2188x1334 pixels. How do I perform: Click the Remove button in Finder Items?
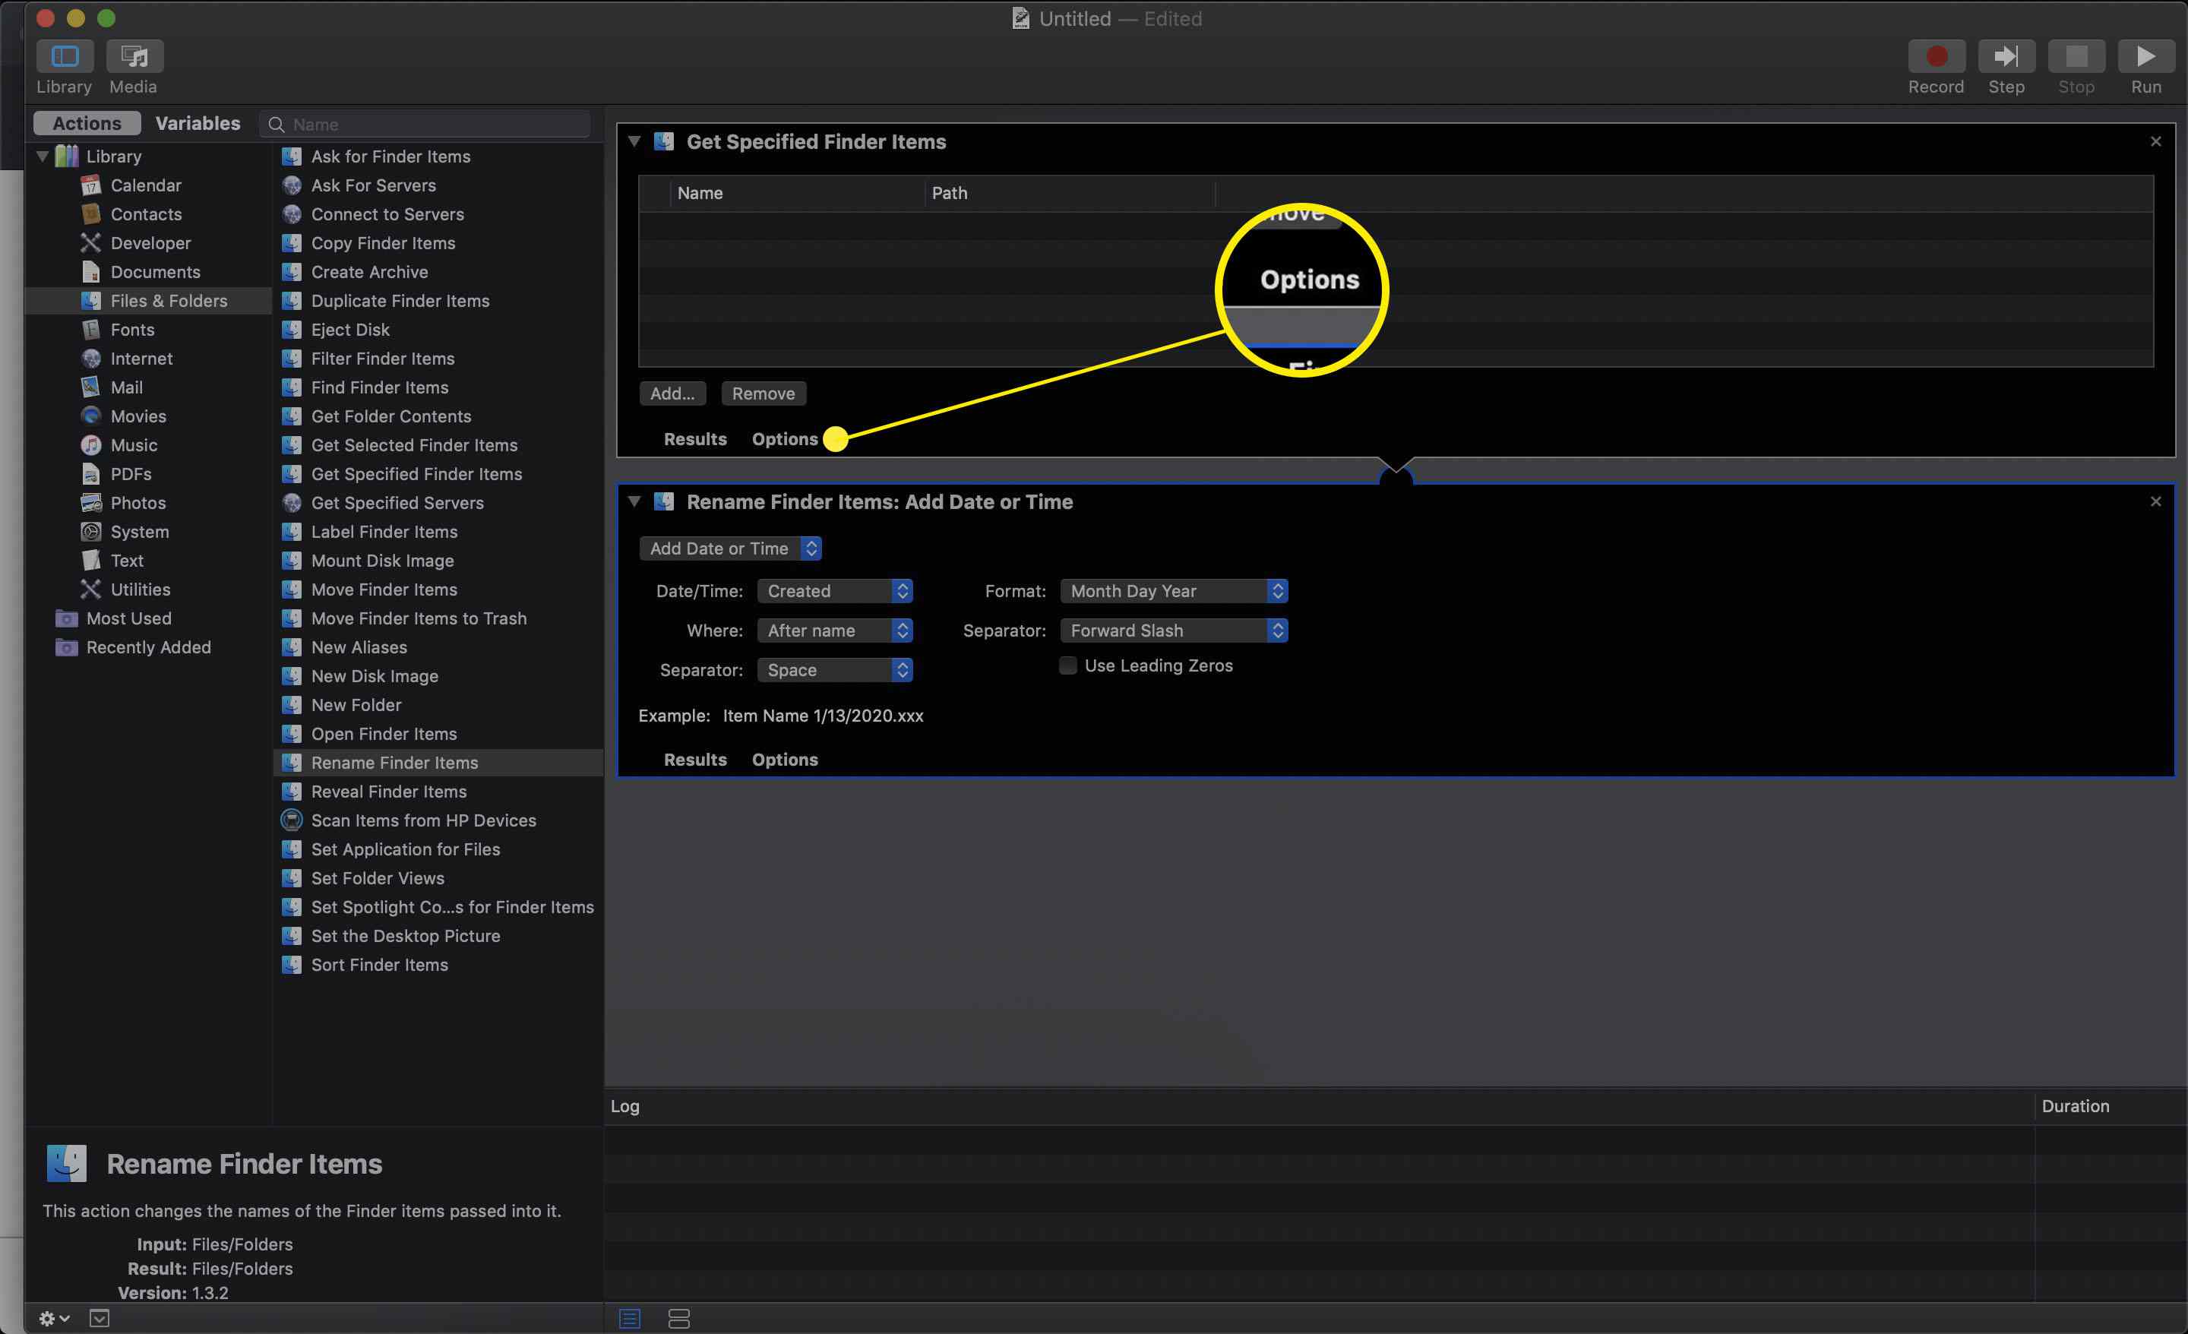pyautogui.click(x=763, y=392)
